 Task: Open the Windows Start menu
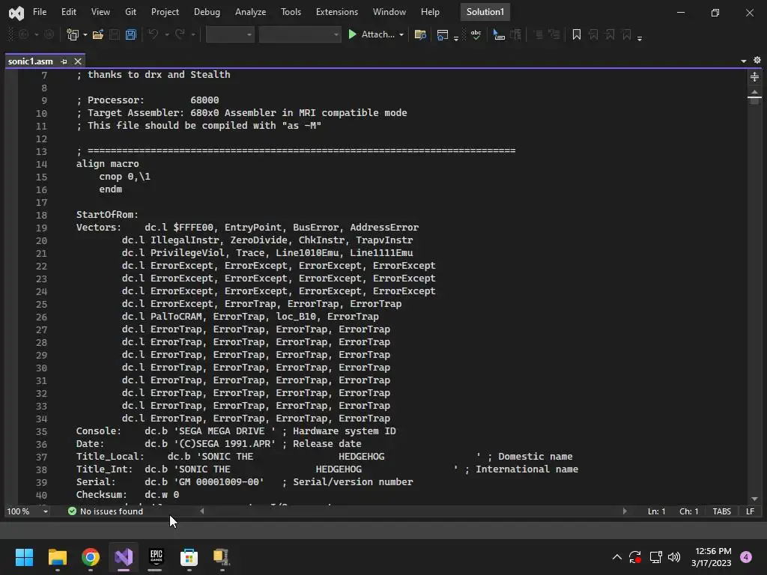click(x=24, y=557)
